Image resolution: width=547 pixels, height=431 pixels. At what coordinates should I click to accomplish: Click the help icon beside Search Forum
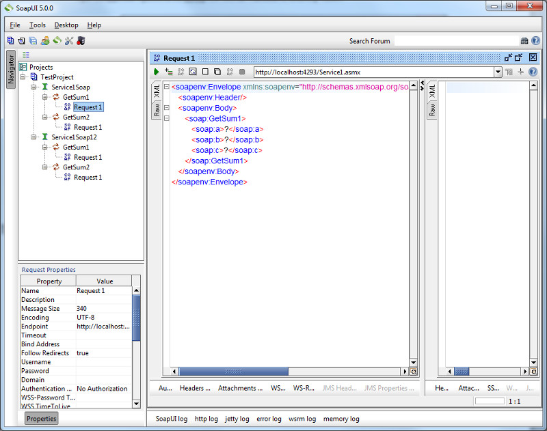point(535,41)
